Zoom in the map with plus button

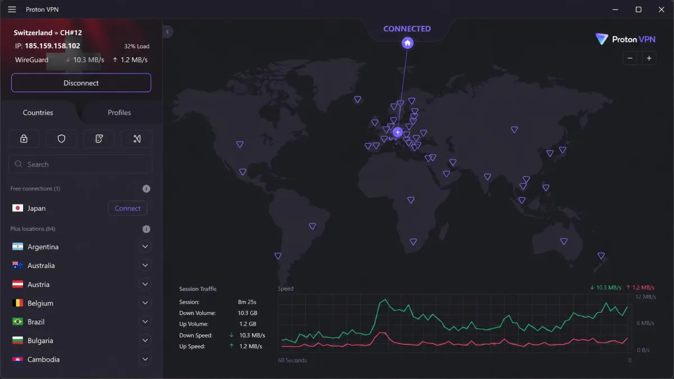click(x=649, y=58)
